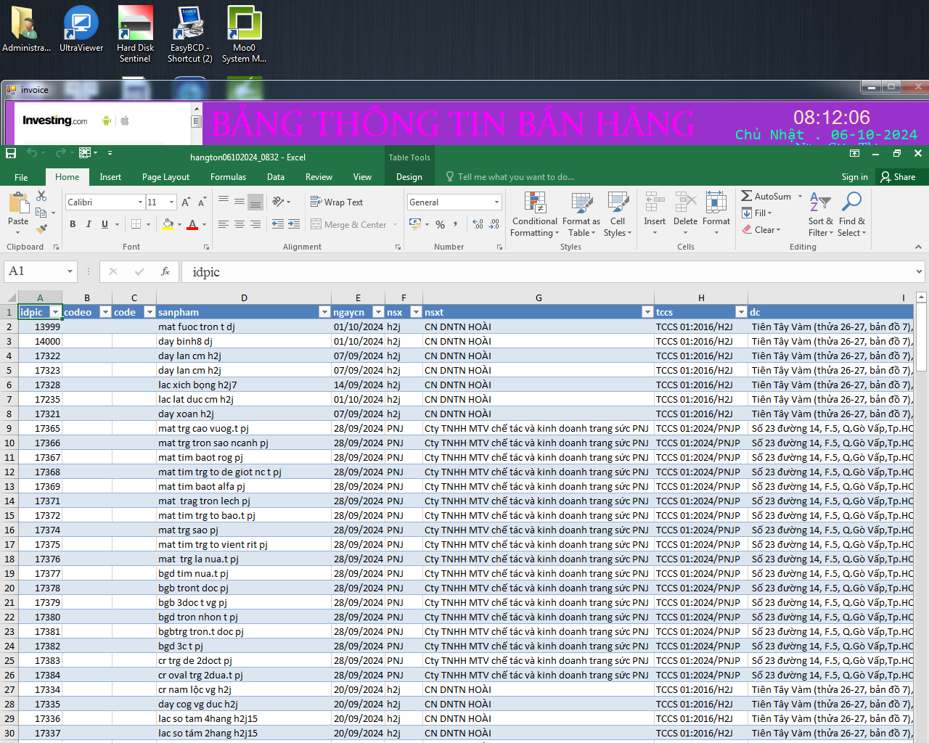Viewport: 929px width, 743px height.
Task: Switch to the Page Layout tab
Action: pyautogui.click(x=165, y=177)
